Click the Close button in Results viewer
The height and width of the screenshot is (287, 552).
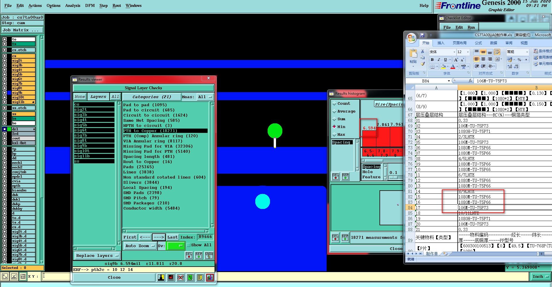(x=114, y=278)
